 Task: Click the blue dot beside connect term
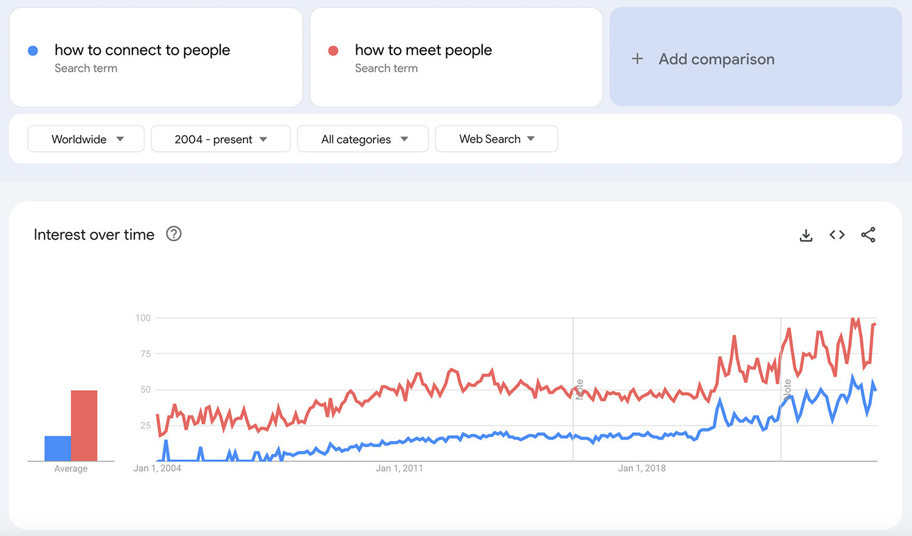pos(33,51)
